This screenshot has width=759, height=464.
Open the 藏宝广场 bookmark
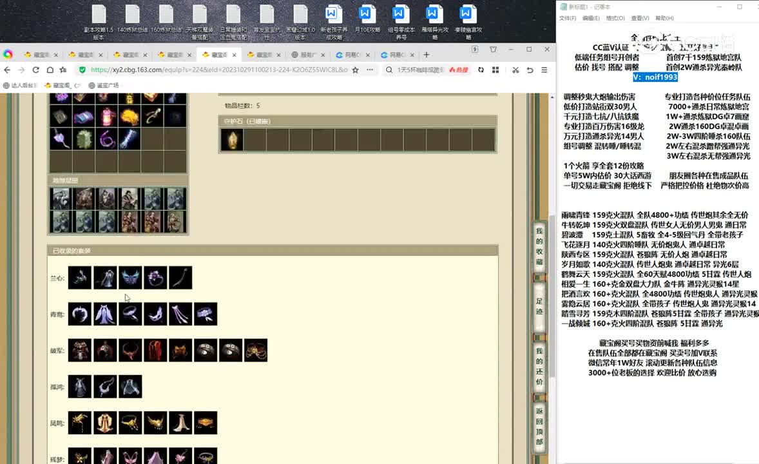(104, 85)
